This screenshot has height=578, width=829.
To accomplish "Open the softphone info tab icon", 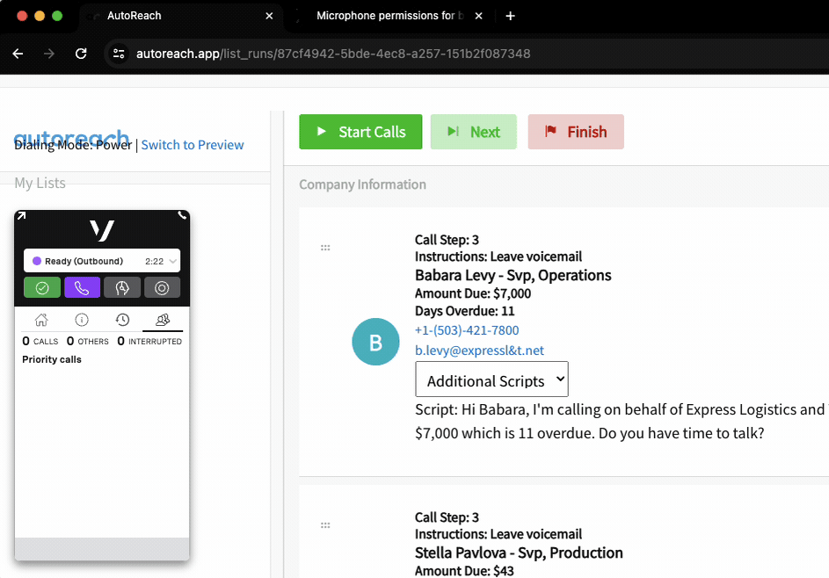I will pyautogui.click(x=82, y=320).
